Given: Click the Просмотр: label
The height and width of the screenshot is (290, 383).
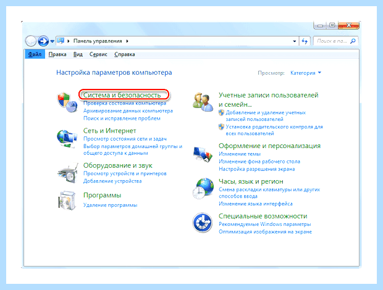Looking at the screenshot, I should (x=271, y=73).
